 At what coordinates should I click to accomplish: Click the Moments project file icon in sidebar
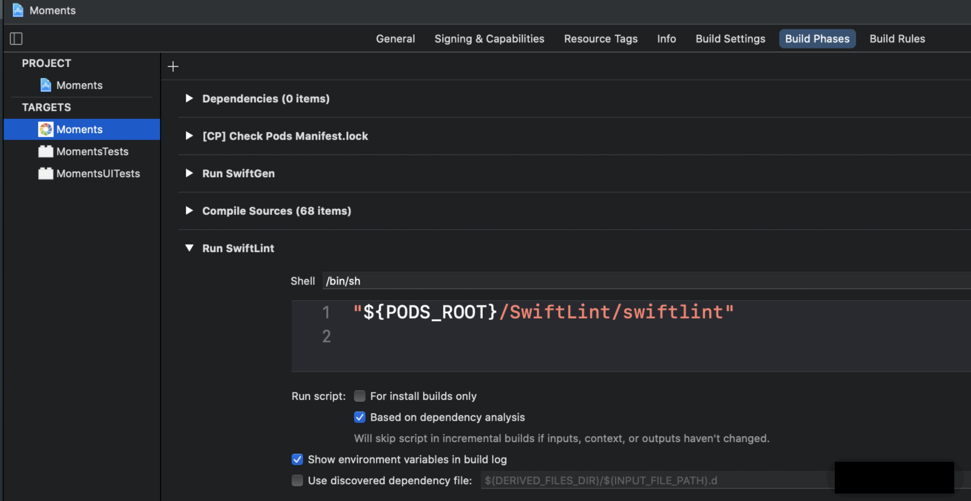click(46, 85)
